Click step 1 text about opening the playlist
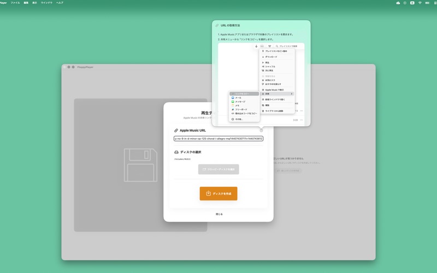Viewport: 437px width, 273px height. (x=256, y=34)
